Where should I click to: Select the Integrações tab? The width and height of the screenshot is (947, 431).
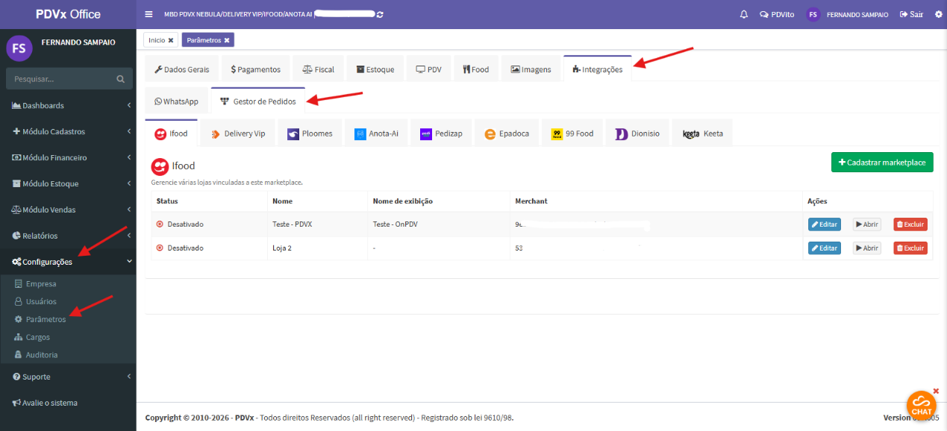[598, 69]
